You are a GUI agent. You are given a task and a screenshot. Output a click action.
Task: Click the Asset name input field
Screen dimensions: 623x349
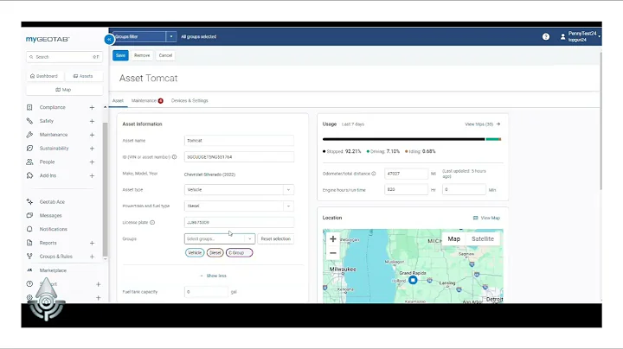(239, 141)
